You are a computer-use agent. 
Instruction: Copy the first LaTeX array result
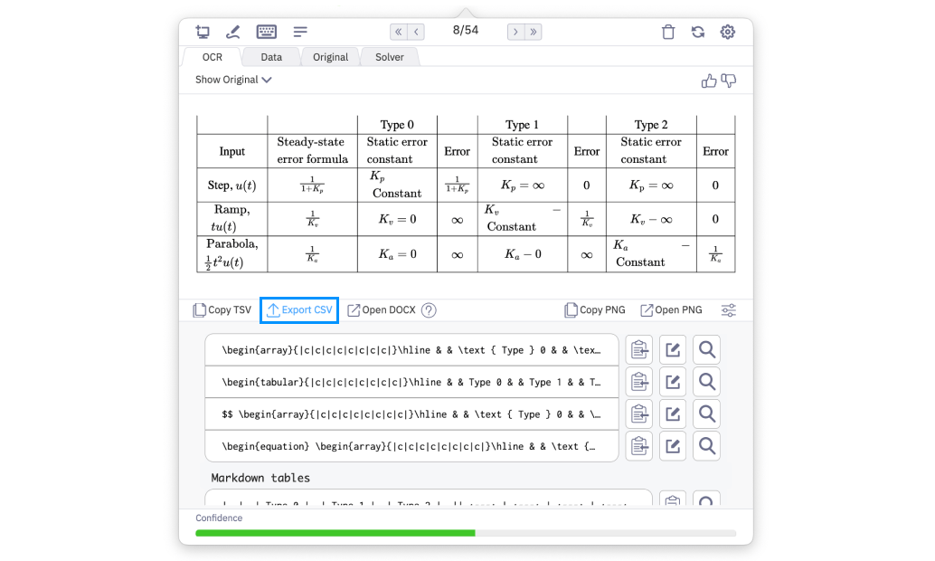pyautogui.click(x=639, y=349)
